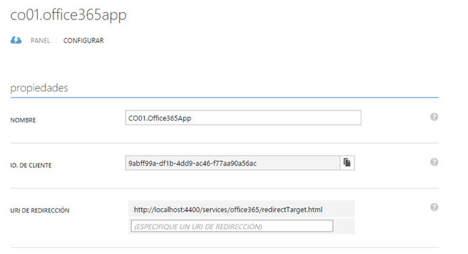Open the PANEL tab
Viewport: 468px width, 254px height.
coord(41,40)
